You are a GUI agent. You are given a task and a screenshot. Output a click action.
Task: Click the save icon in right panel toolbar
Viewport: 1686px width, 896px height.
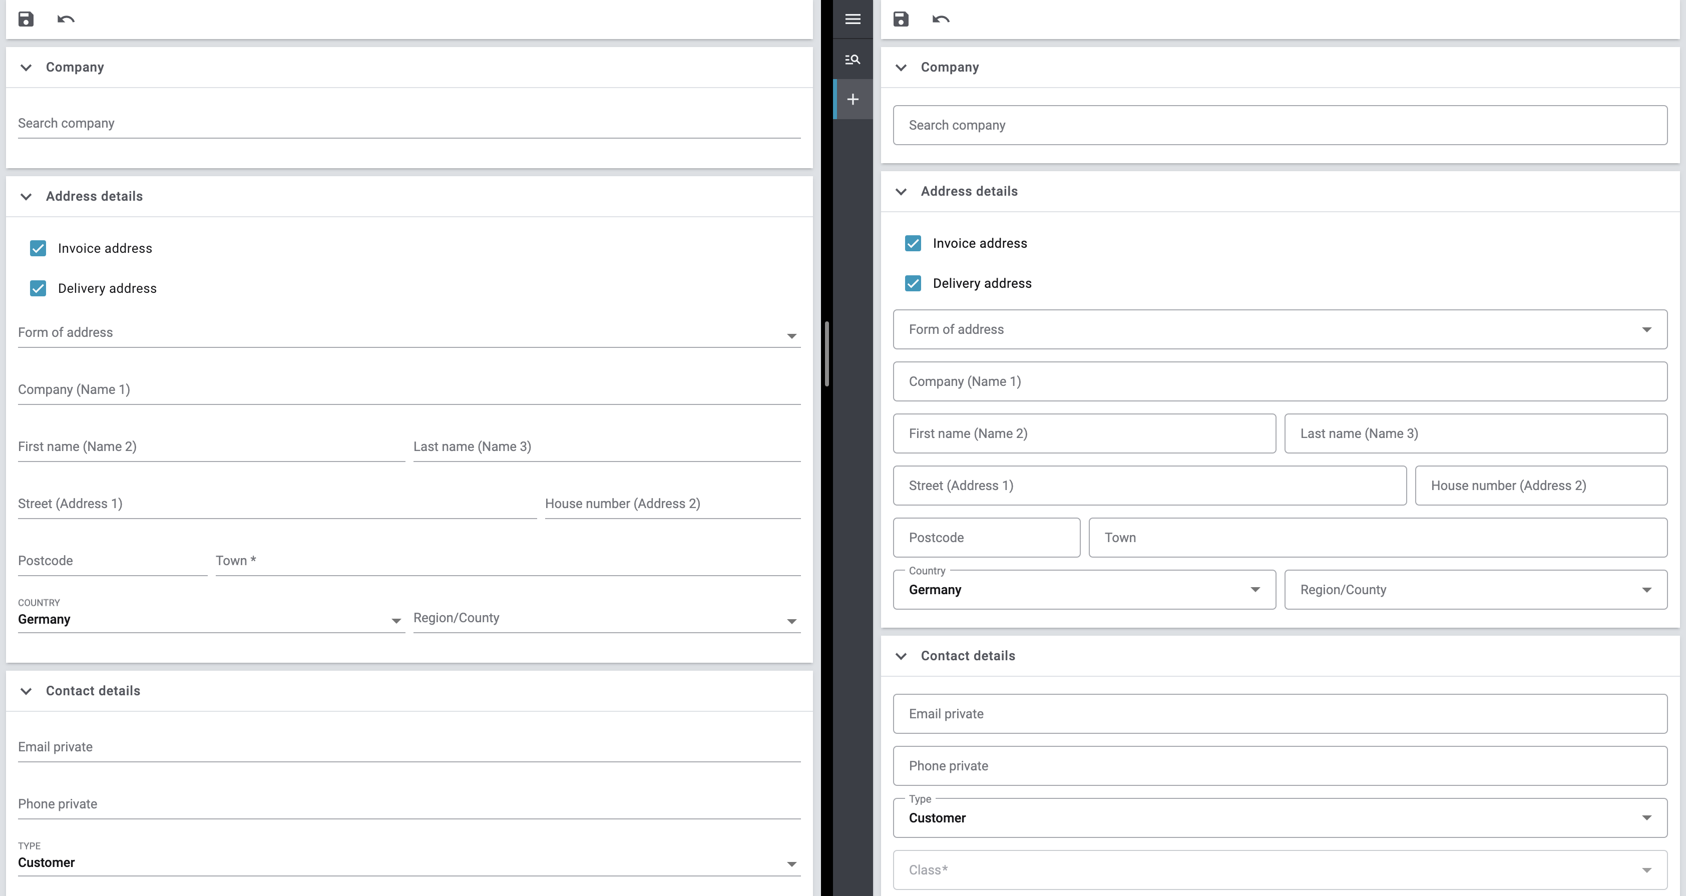901,19
